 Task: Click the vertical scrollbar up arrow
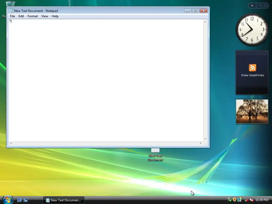coord(205,22)
